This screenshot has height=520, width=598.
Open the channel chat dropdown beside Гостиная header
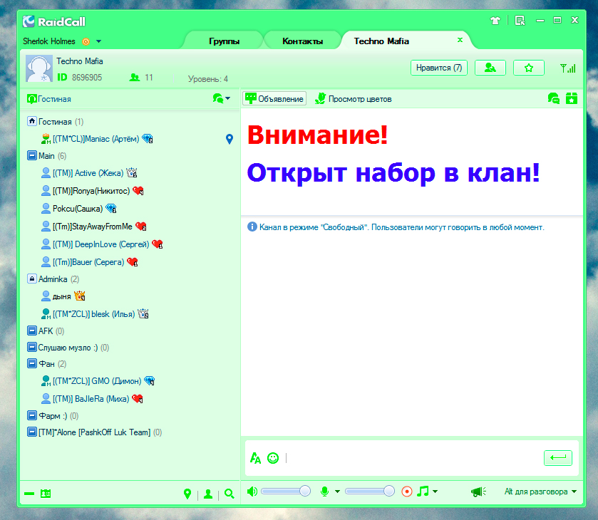coord(222,98)
